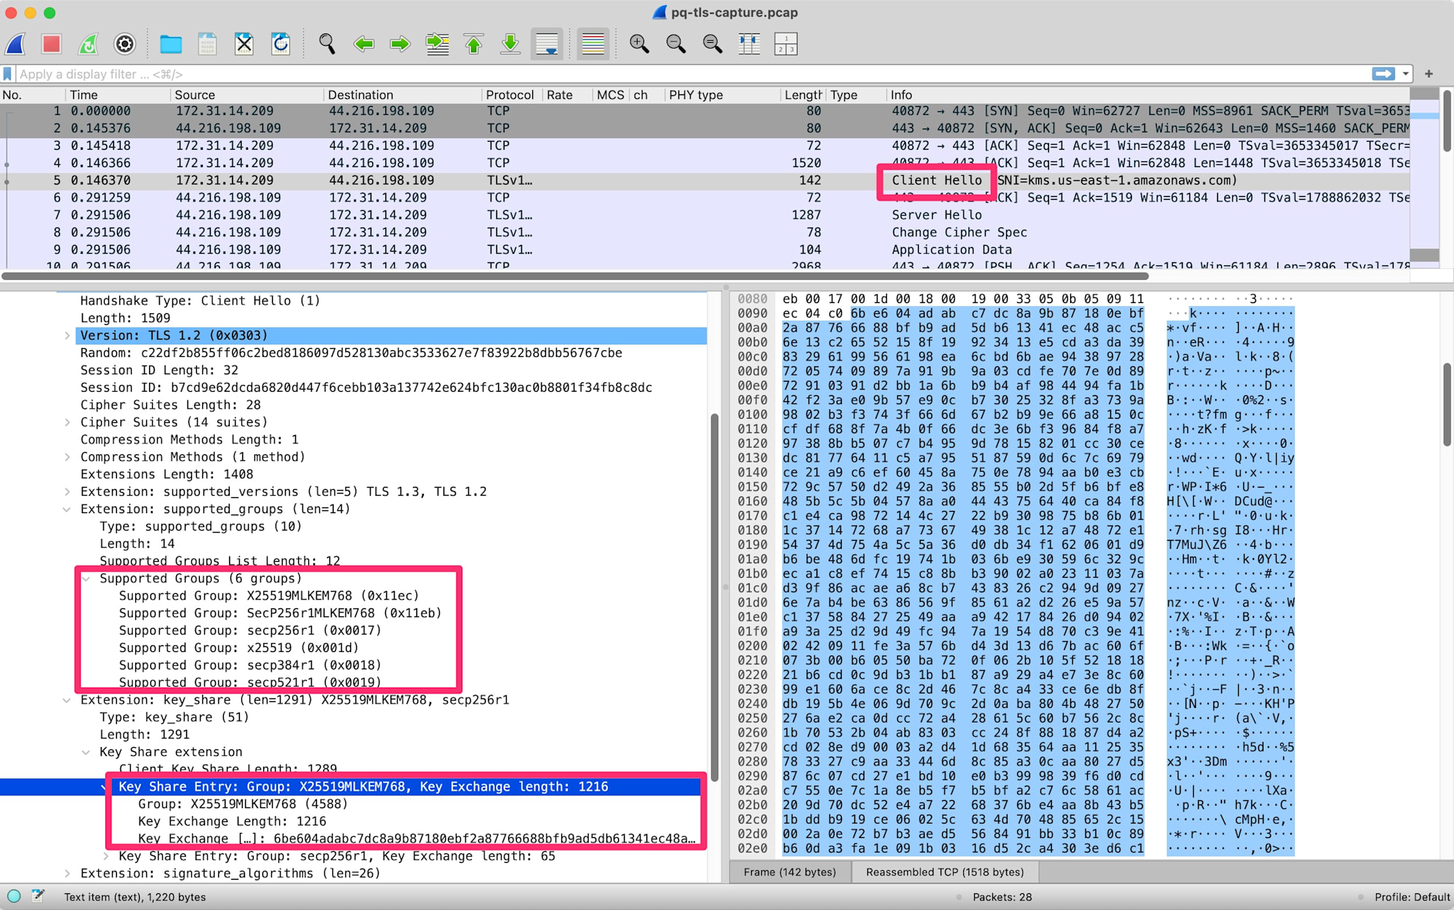Close the capture file with the X icon

[x=244, y=44]
